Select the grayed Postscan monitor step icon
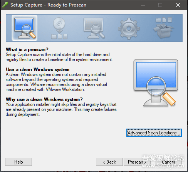This screenshot has height=172, width=188. [x=94, y=28]
